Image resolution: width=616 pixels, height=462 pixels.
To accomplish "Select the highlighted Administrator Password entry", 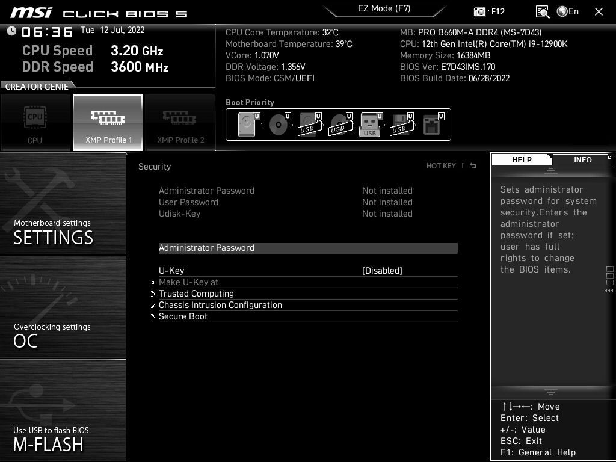I will (x=308, y=248).
